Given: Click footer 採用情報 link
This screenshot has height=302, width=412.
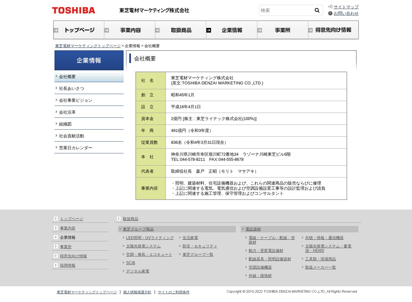Looking at the screenshot, I should coord(68,265).
